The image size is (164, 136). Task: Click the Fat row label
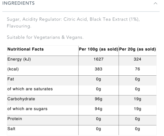[x=11, y=79]
